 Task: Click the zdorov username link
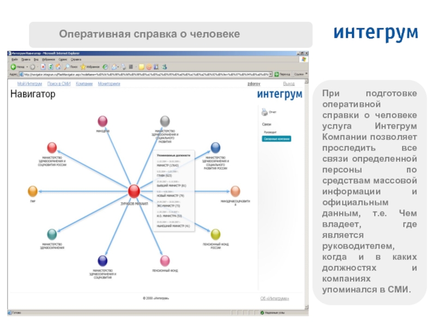coord(254,84)
